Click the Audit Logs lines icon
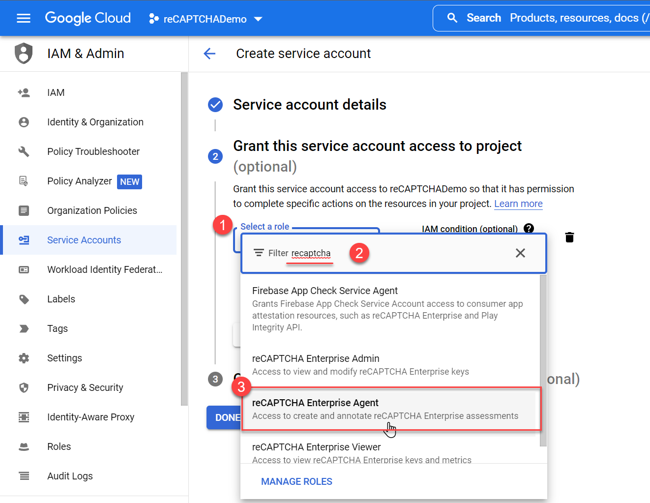The width and height of the screenshot is (650, 503). click(24, 476)
